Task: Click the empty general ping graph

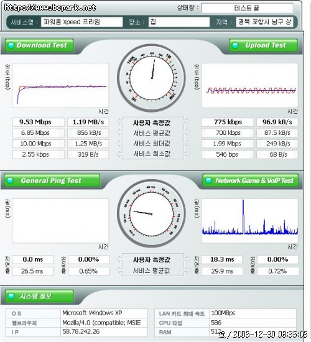Action: coord(60,221)
